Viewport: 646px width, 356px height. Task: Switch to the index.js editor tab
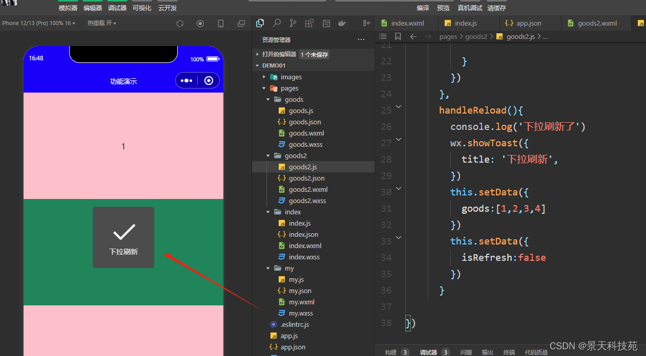pos(468,23)
